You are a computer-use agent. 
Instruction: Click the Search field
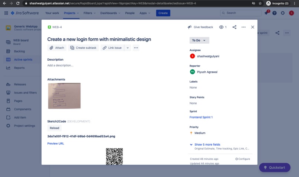(x=241, y=13)
